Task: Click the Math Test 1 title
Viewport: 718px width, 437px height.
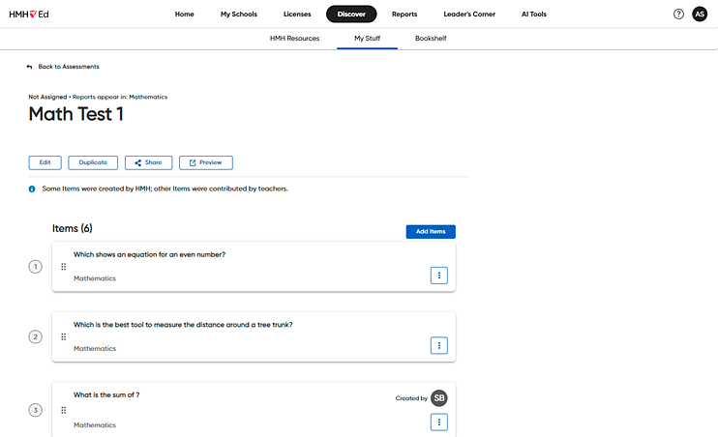Action: (x=76, y=114)
